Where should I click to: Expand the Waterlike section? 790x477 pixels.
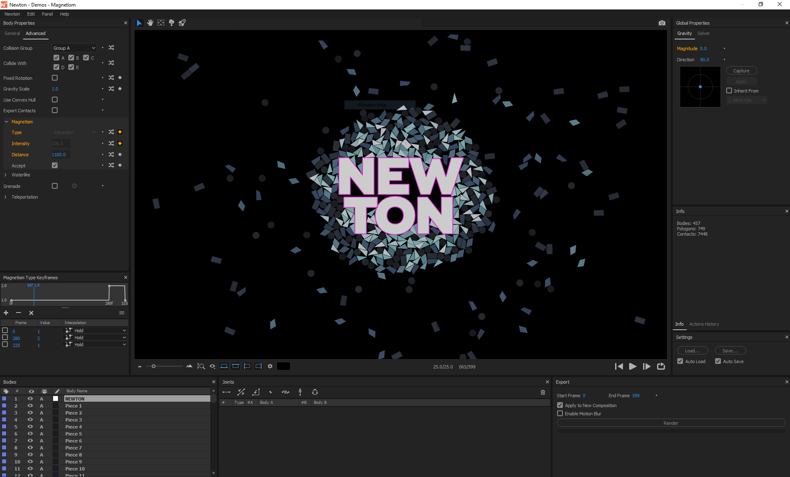click(x=6, y=175)
